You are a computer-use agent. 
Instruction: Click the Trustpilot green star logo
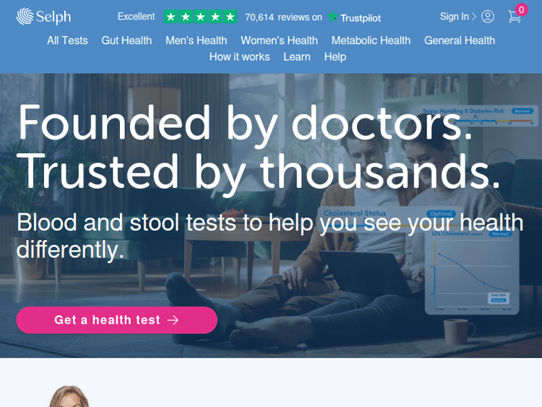tap(332, 16)
